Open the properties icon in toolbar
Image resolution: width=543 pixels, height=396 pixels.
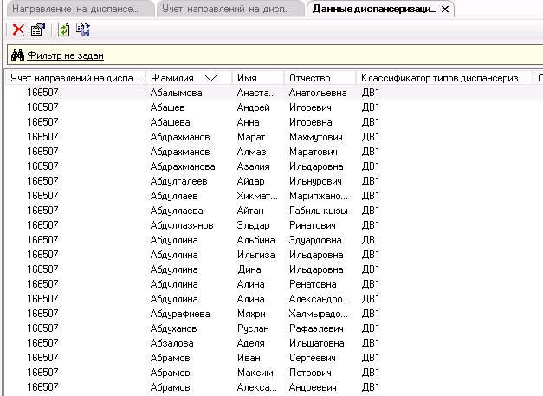pos(38,29)
